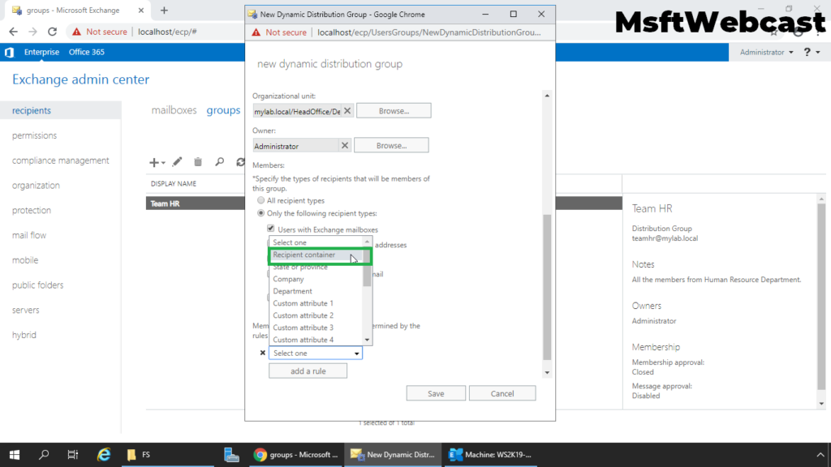Click the search magnifier icon in the groups toolbar
The image size is (831, 467).
pos(219,162)
